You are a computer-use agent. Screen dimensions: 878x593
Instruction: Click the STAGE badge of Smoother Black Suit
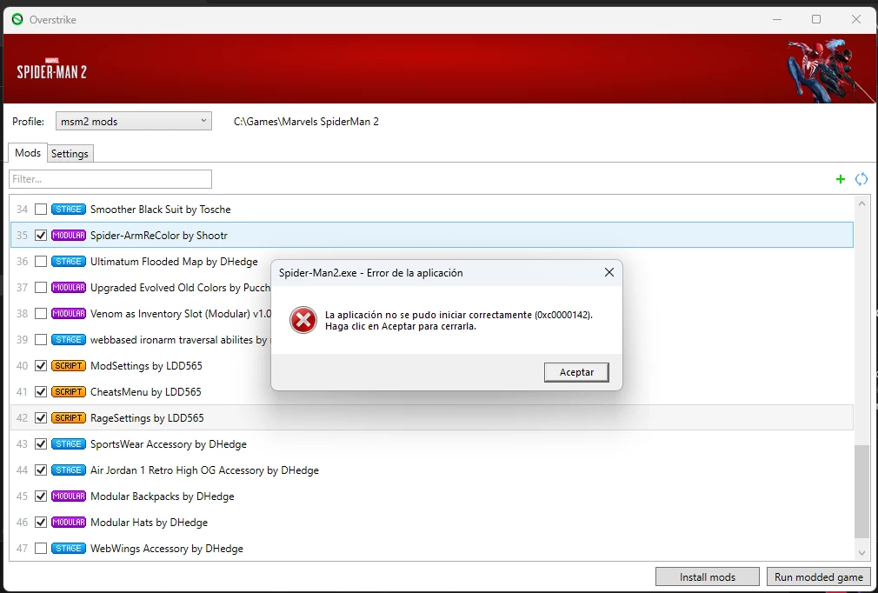click(69, 210)
